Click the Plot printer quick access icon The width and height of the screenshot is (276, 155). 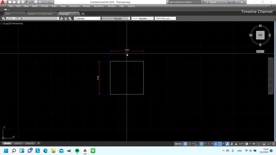36,2
